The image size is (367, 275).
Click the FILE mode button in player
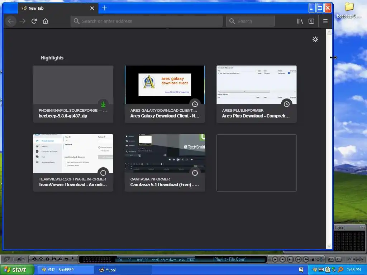191,260
